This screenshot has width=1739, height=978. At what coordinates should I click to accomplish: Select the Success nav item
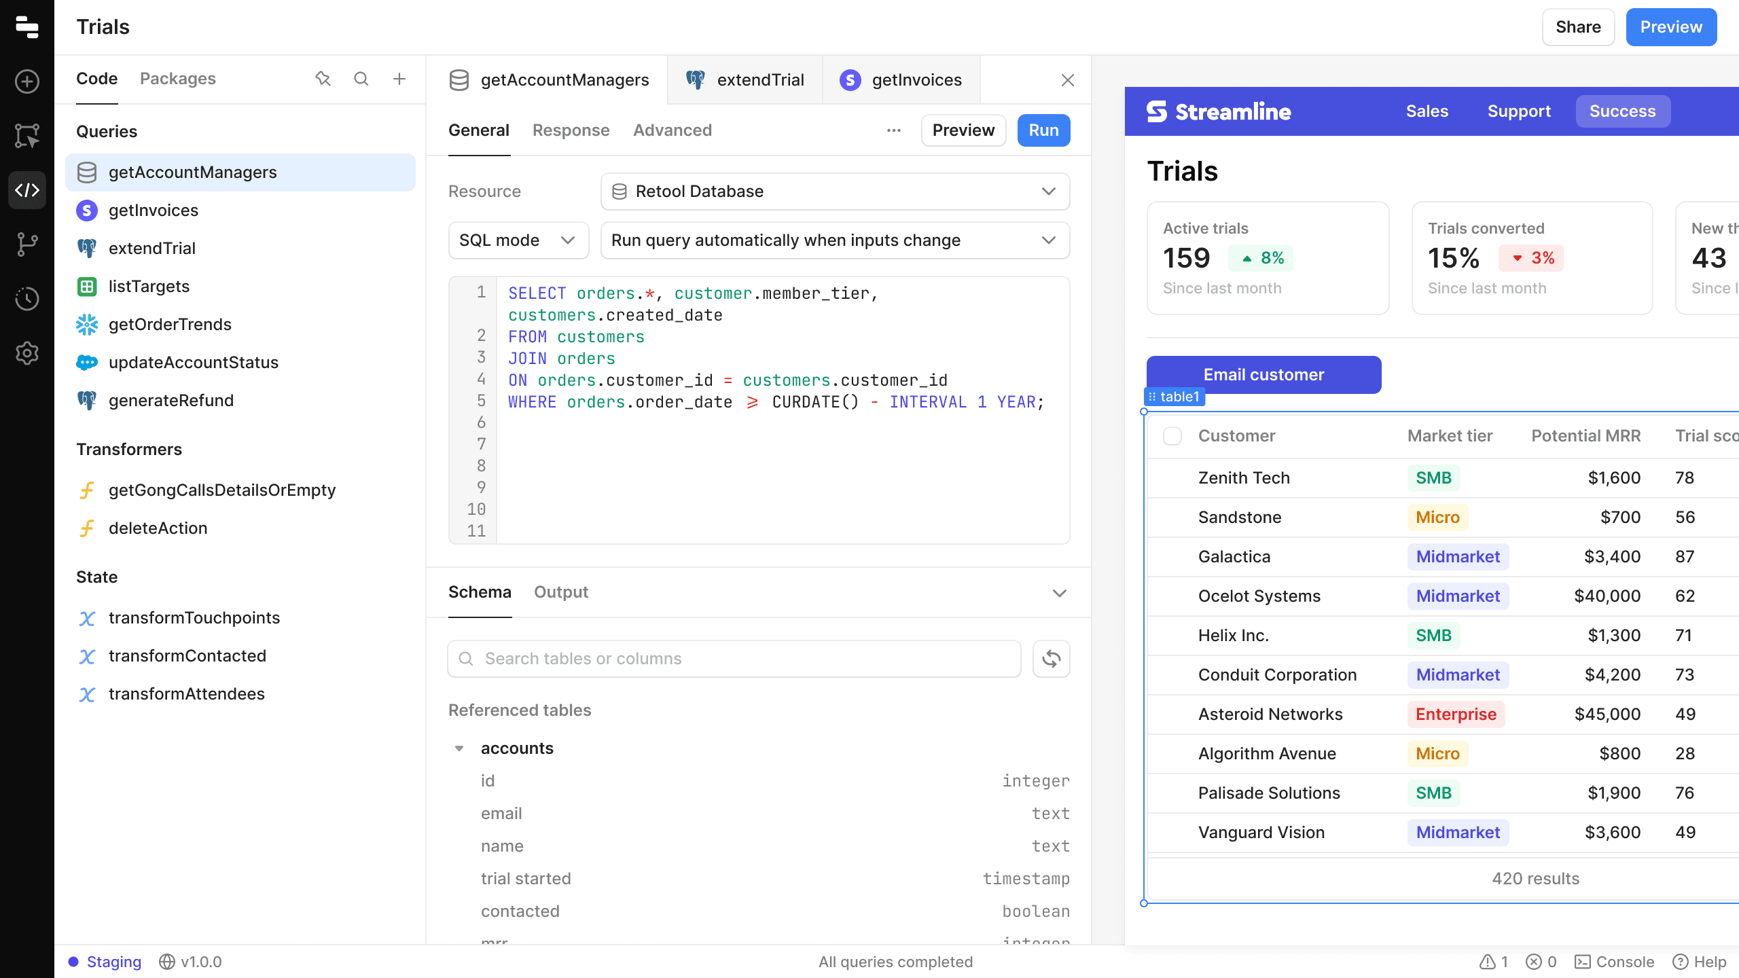point(1622,111)
